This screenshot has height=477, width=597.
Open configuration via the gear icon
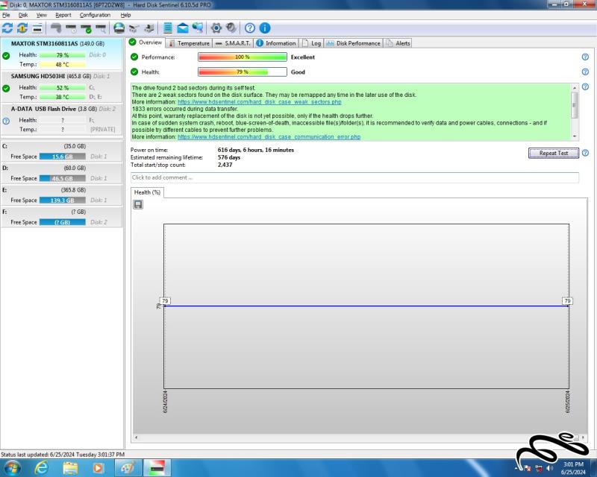(x=216, y=28)
